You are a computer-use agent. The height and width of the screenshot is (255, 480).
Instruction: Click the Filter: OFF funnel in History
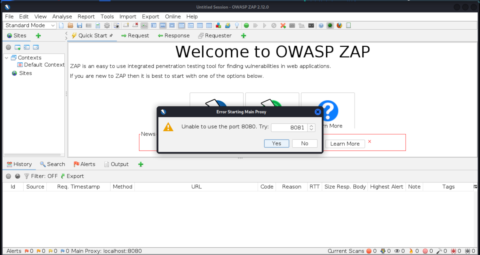[x=41, y=176]
